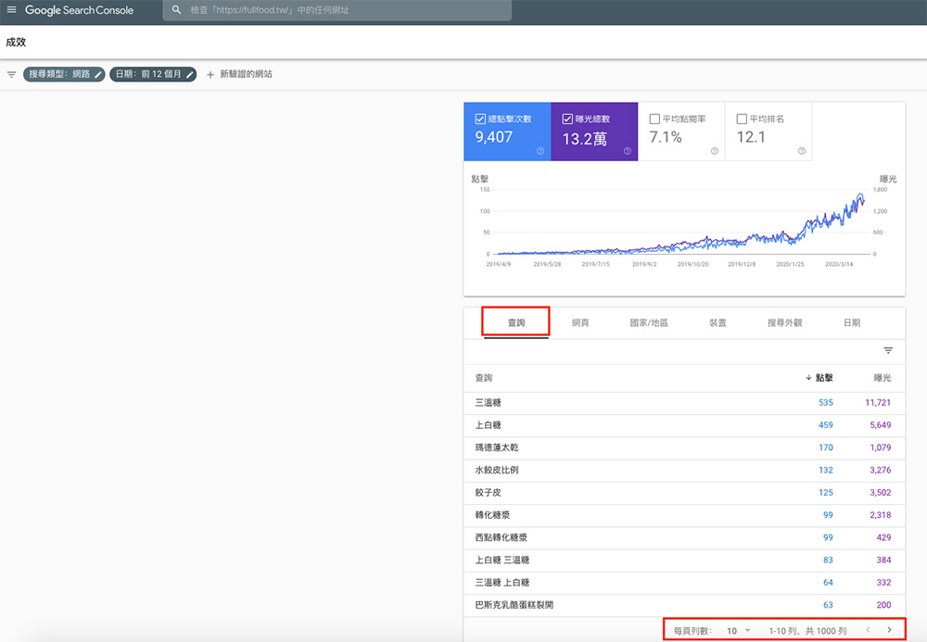Screen dimensions: 927x642
Task: Enable the 平均點閱率 metric checkbox
Action: [653, 119]
